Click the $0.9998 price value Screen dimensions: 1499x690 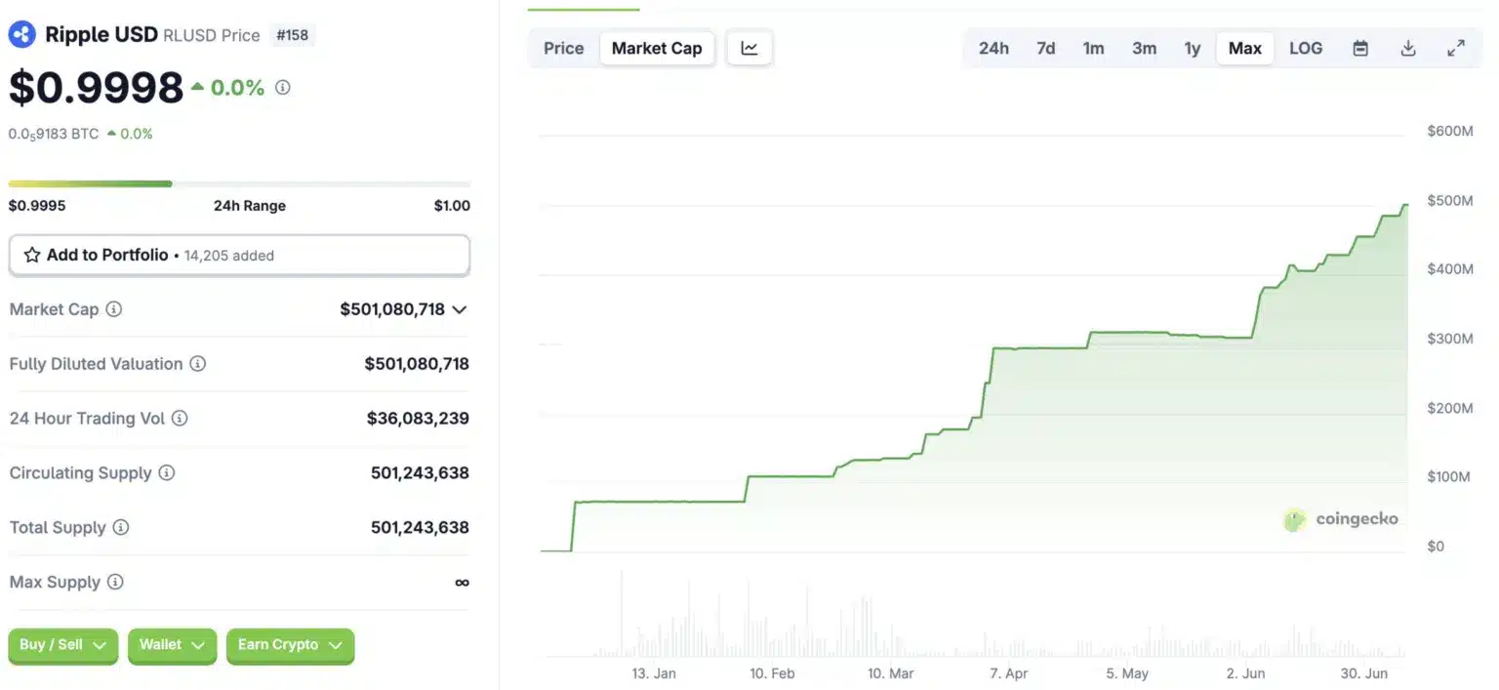(96, 88)
